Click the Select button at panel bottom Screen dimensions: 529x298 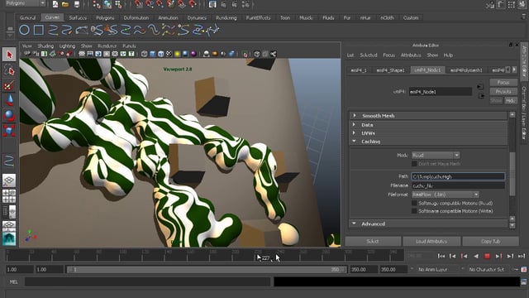373,241
